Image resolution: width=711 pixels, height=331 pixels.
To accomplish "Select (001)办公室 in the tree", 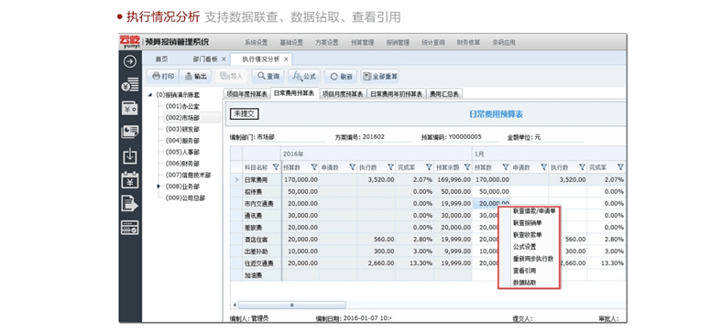I will (x=182, y=106).
